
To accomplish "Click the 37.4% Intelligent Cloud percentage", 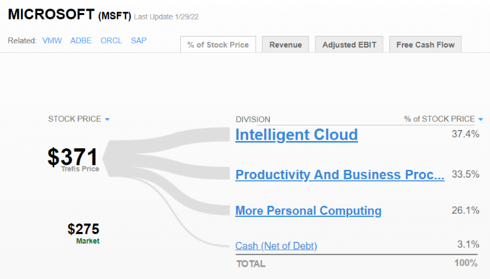I will point(465,134).
